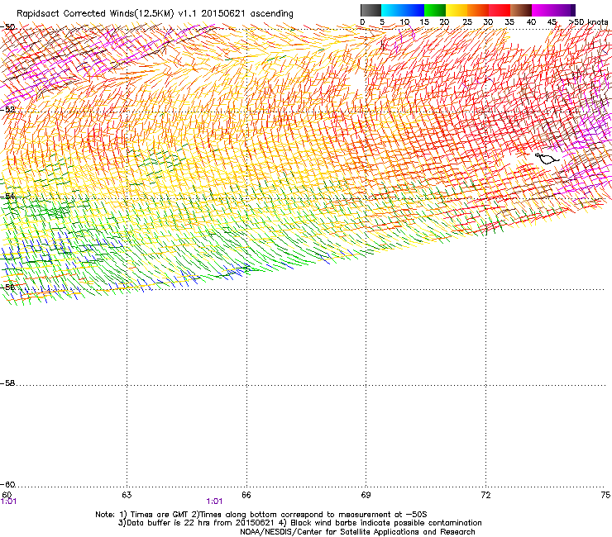Click the title text 'Rapidscat Corrected Winds(12.5KM)'
Viewport: 612px width, 537px height.
click(95, 14)
